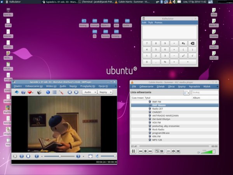
Task: Click backspace key in Kalkulator
Action: click(193, 44)
